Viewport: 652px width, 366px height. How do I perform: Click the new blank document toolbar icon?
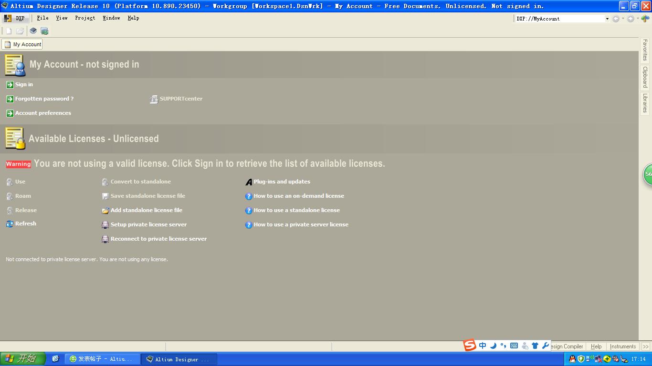[x=8, y=31]
